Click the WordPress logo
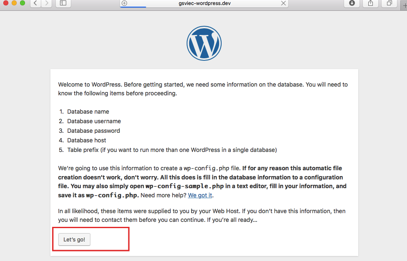 204,43
